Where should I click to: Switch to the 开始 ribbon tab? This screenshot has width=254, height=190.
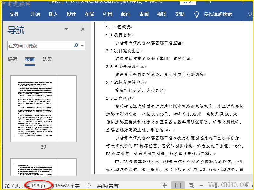(x=35, y=14)
